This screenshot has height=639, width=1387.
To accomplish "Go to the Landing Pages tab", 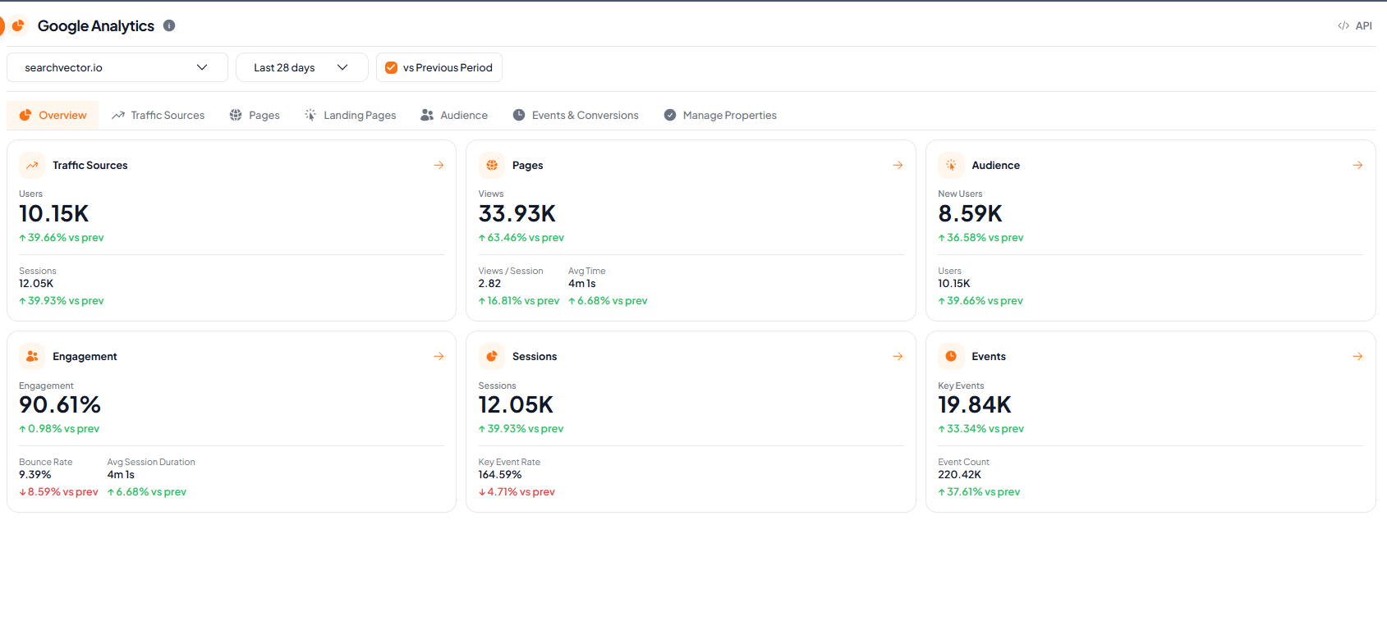I will pos(350,115).
